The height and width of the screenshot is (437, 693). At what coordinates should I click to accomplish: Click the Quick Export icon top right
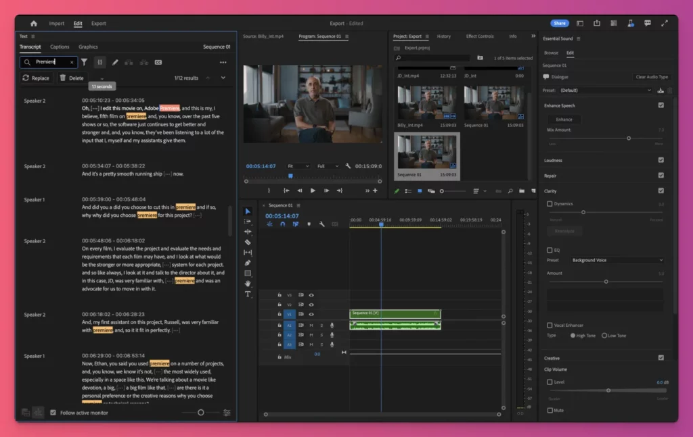(597, 24)
